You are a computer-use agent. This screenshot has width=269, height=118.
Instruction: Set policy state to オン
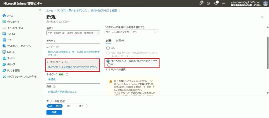point(69,106)
